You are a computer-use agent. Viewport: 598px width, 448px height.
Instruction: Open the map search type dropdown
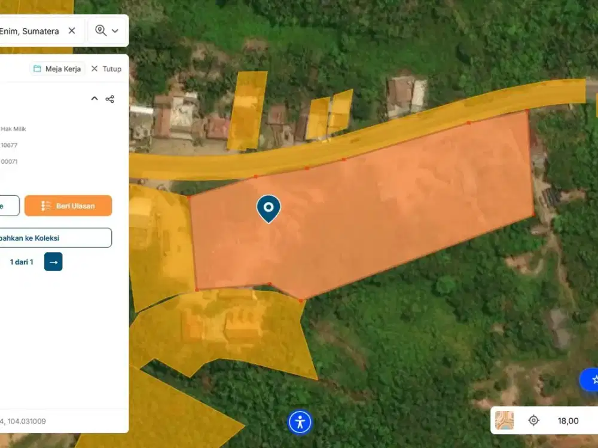115,31
